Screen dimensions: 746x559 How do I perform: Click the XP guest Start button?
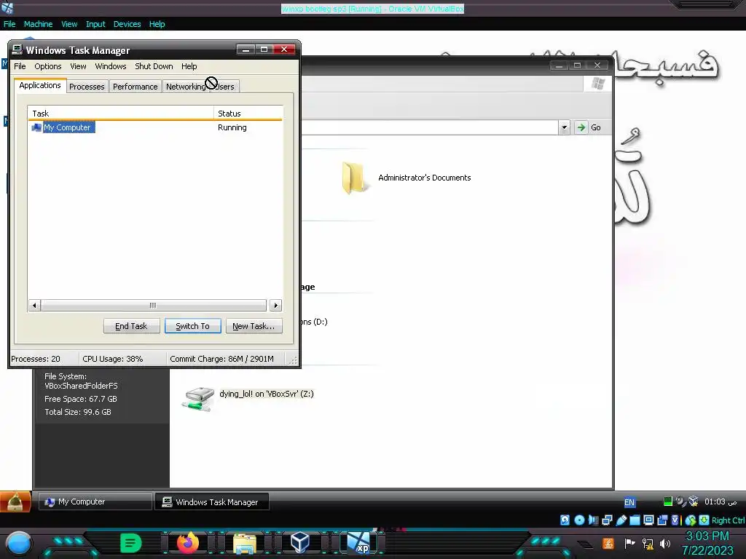[x=16, y=502]
